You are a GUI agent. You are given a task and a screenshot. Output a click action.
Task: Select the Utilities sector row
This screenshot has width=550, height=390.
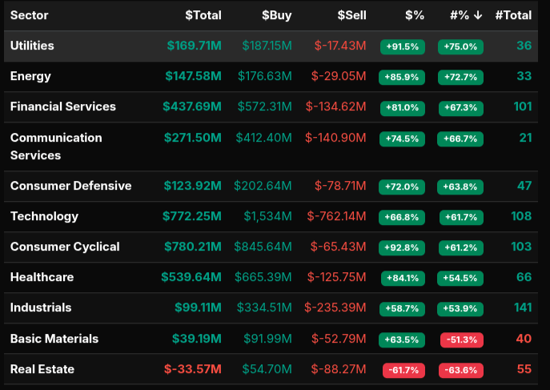[32, 46]
